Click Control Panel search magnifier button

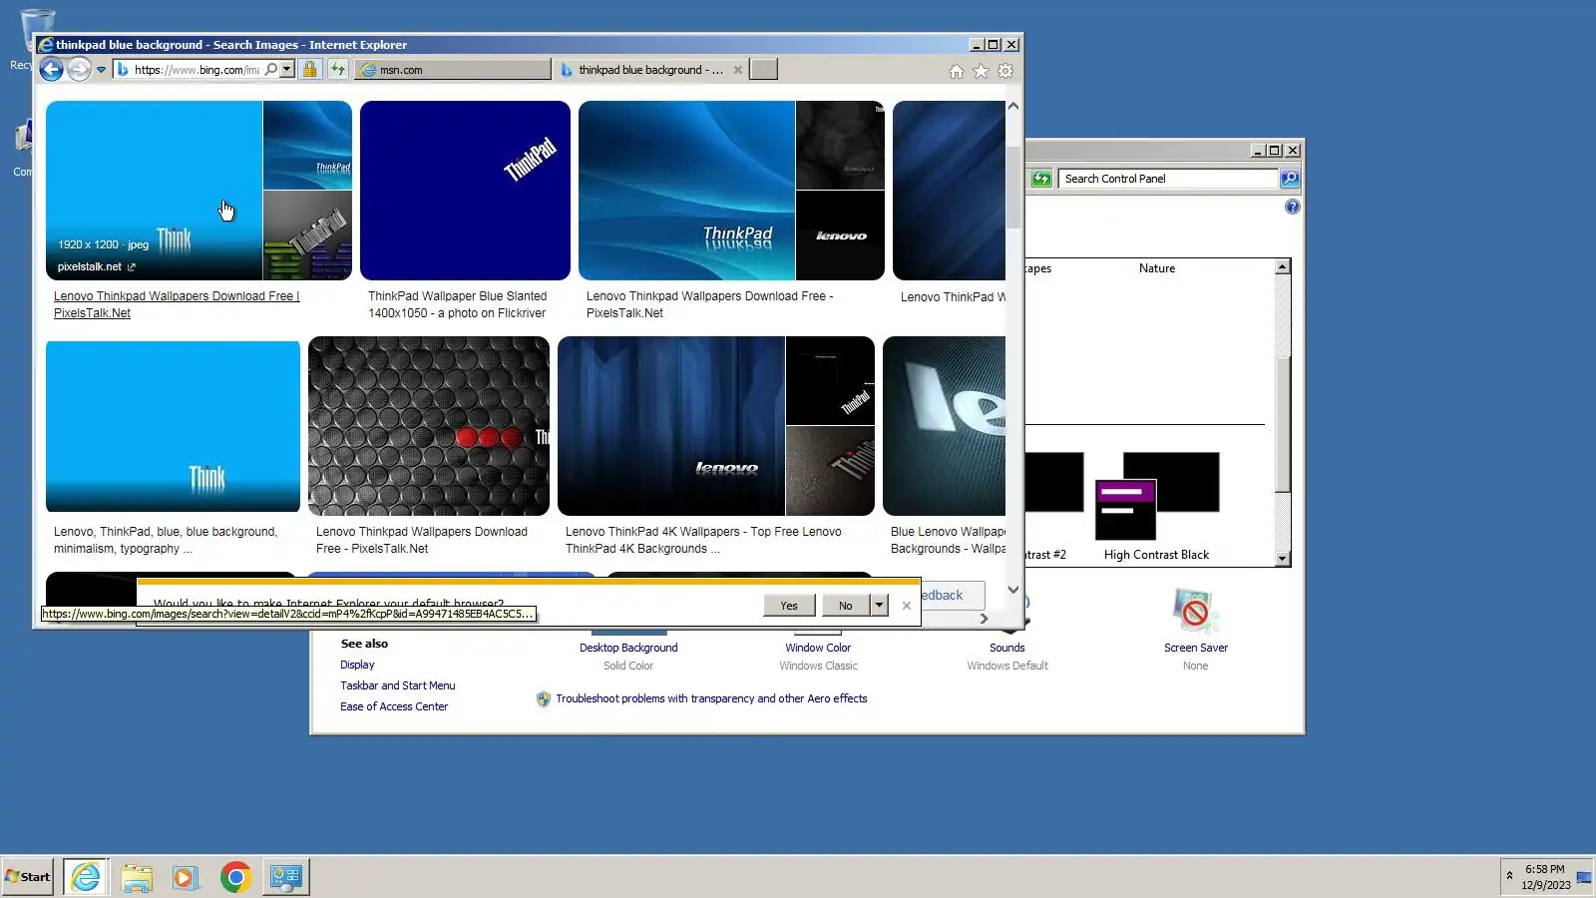click(x=1290, y=179)
